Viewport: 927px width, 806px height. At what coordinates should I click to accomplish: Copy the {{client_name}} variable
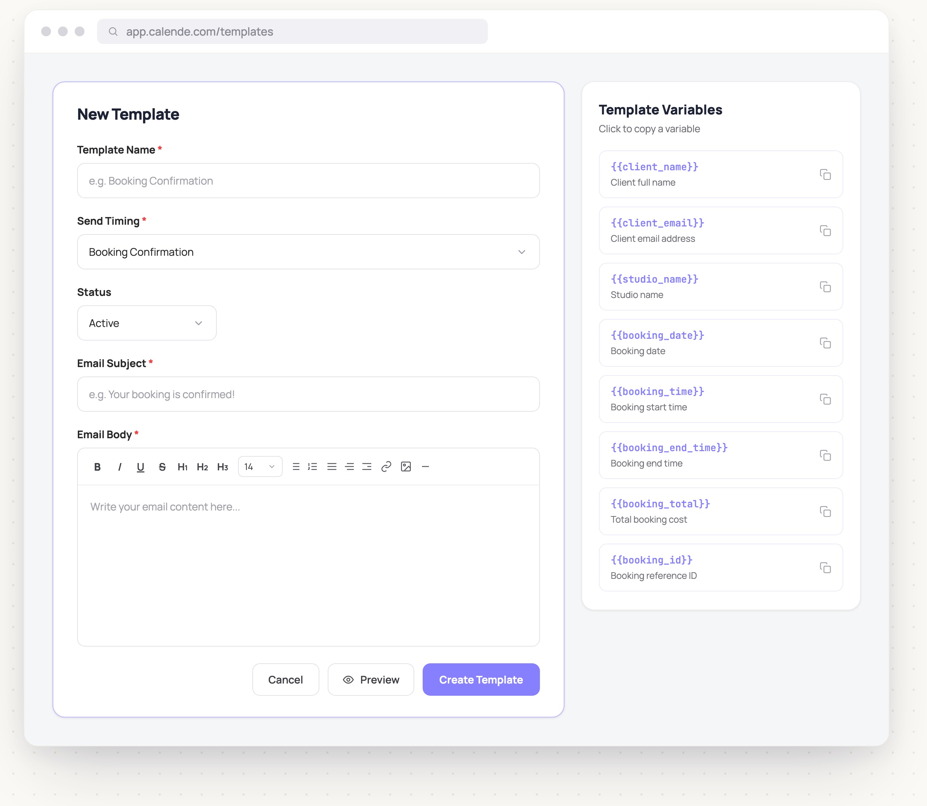coord(825,174)
